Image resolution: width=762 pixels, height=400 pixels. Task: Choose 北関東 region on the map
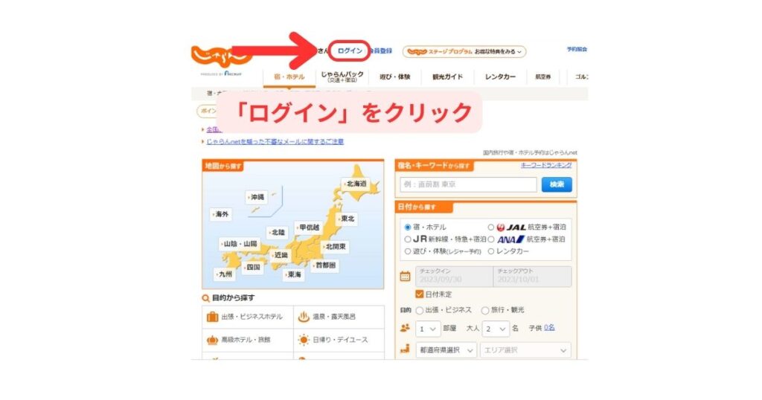click(x=335, y=247)
